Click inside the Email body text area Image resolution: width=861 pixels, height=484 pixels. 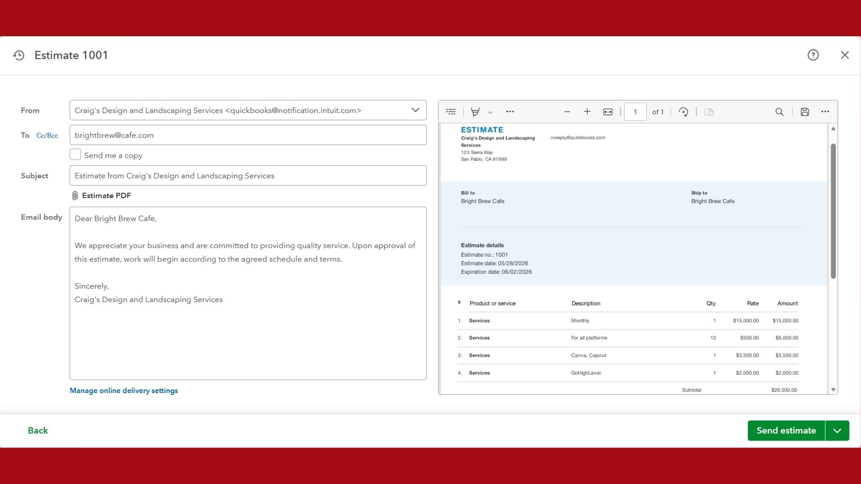(x=248, y=293)
